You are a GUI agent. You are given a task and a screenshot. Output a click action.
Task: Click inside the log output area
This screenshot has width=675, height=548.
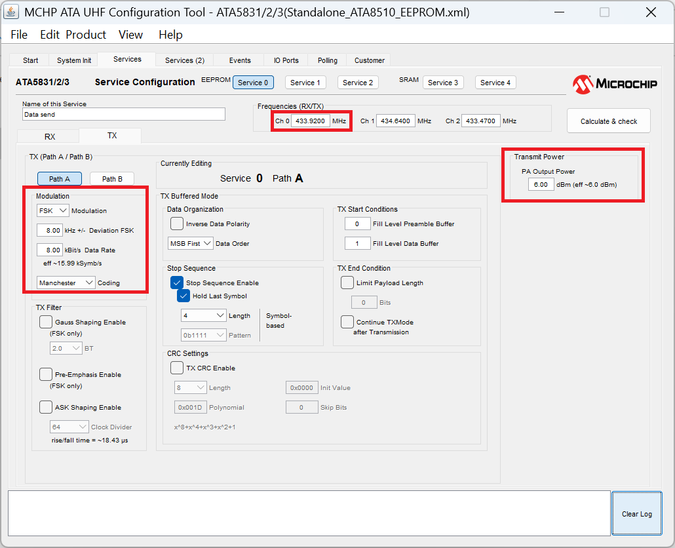(x=309, y=513)
